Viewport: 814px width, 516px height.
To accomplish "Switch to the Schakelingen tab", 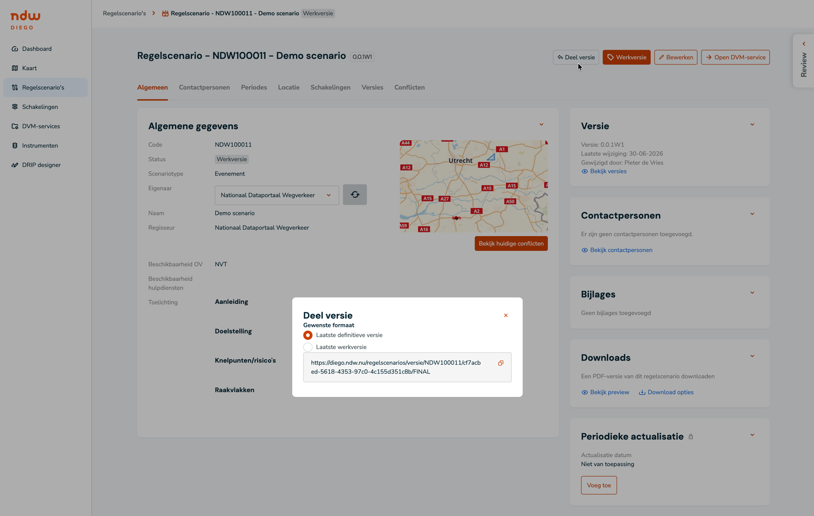I will 330,88.
